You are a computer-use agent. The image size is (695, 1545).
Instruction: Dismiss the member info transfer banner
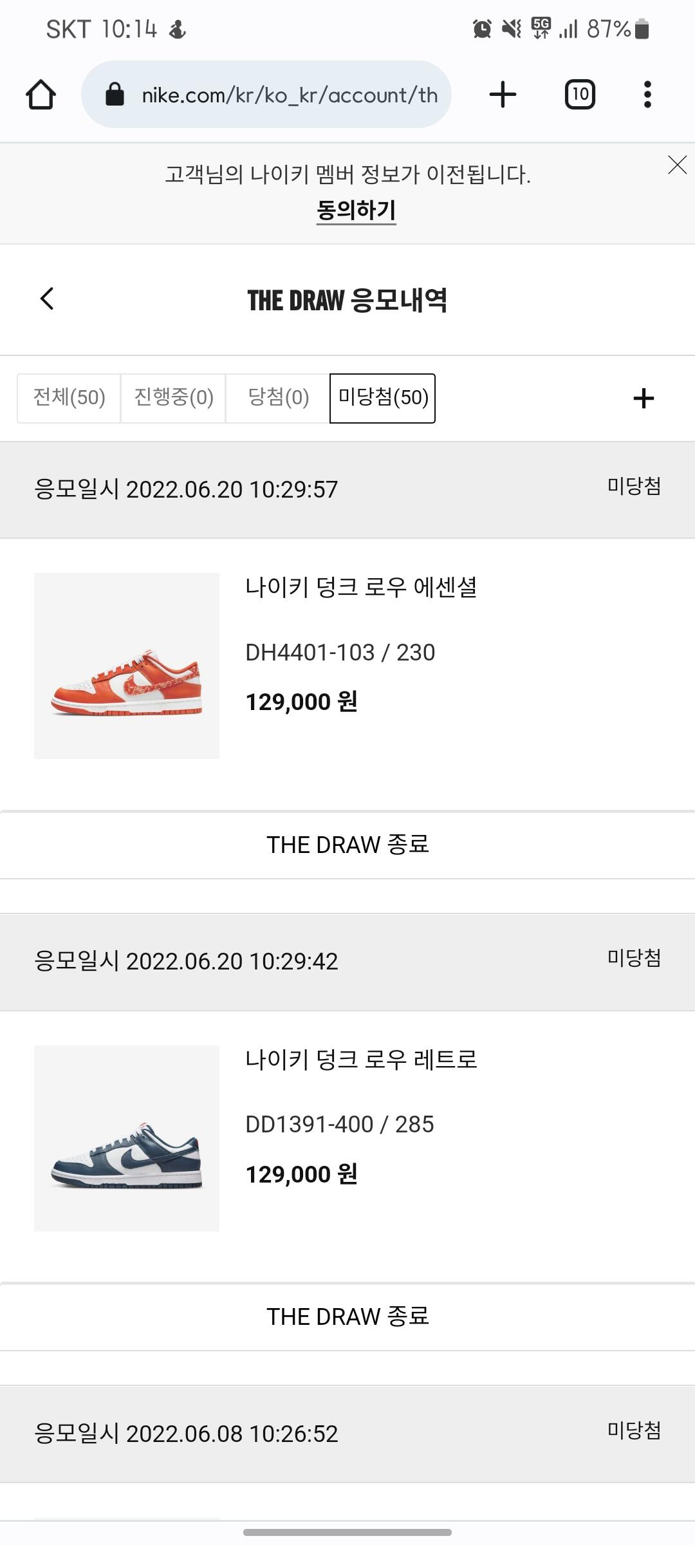tap(677, 165)
